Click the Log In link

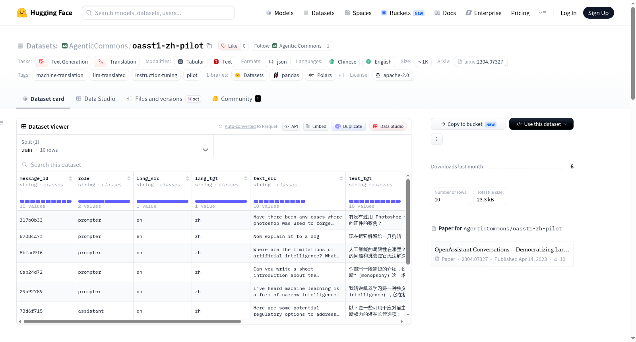568,13
